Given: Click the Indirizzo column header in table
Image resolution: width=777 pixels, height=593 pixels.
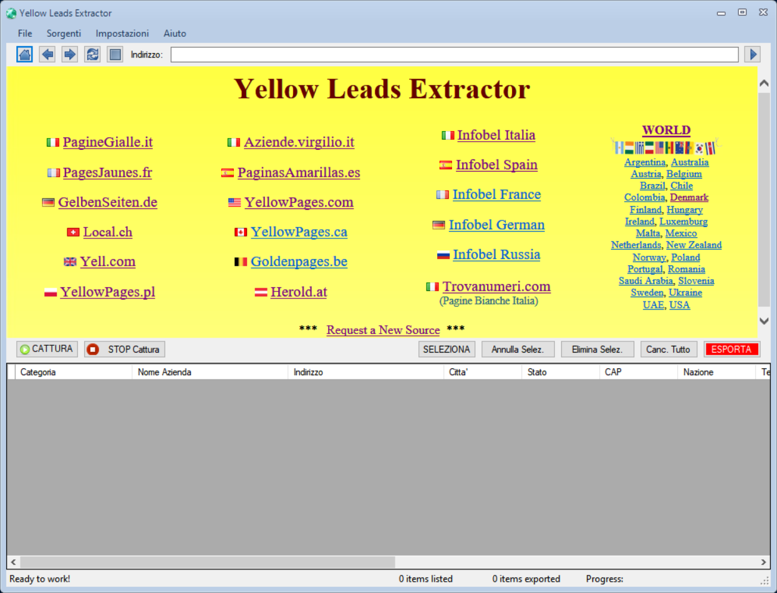Looking at the screenshot, I should point(366,372).
